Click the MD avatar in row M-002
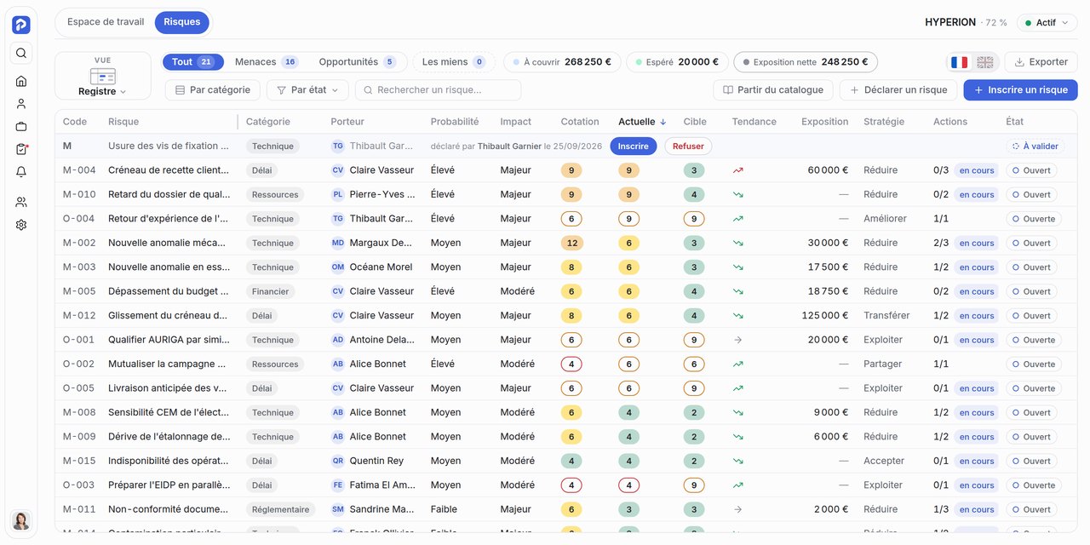The image size is (1090, 545). click(338, 243)
